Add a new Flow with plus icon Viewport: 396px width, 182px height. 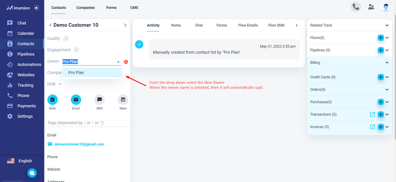click(x=381, y=38)
